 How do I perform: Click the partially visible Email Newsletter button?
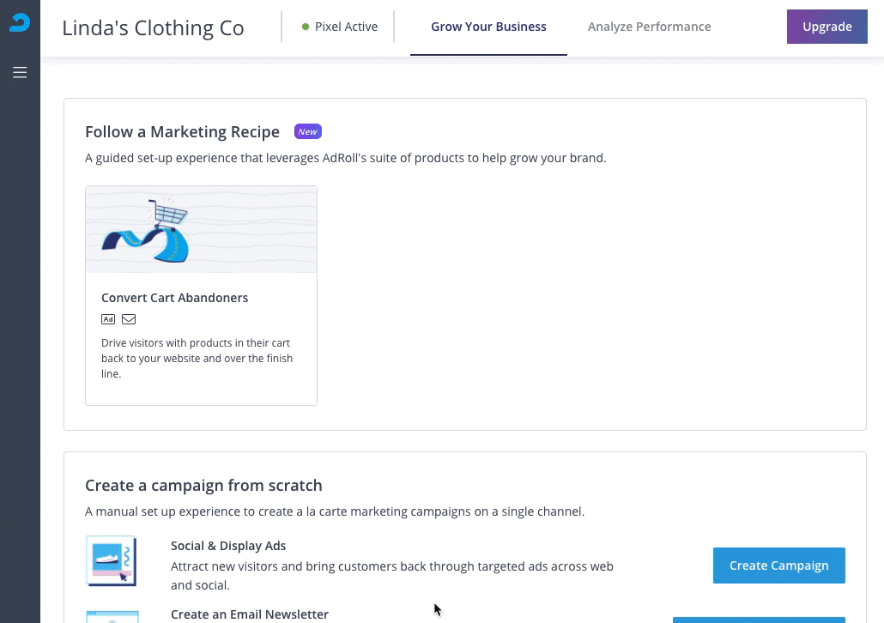[759, 619]
